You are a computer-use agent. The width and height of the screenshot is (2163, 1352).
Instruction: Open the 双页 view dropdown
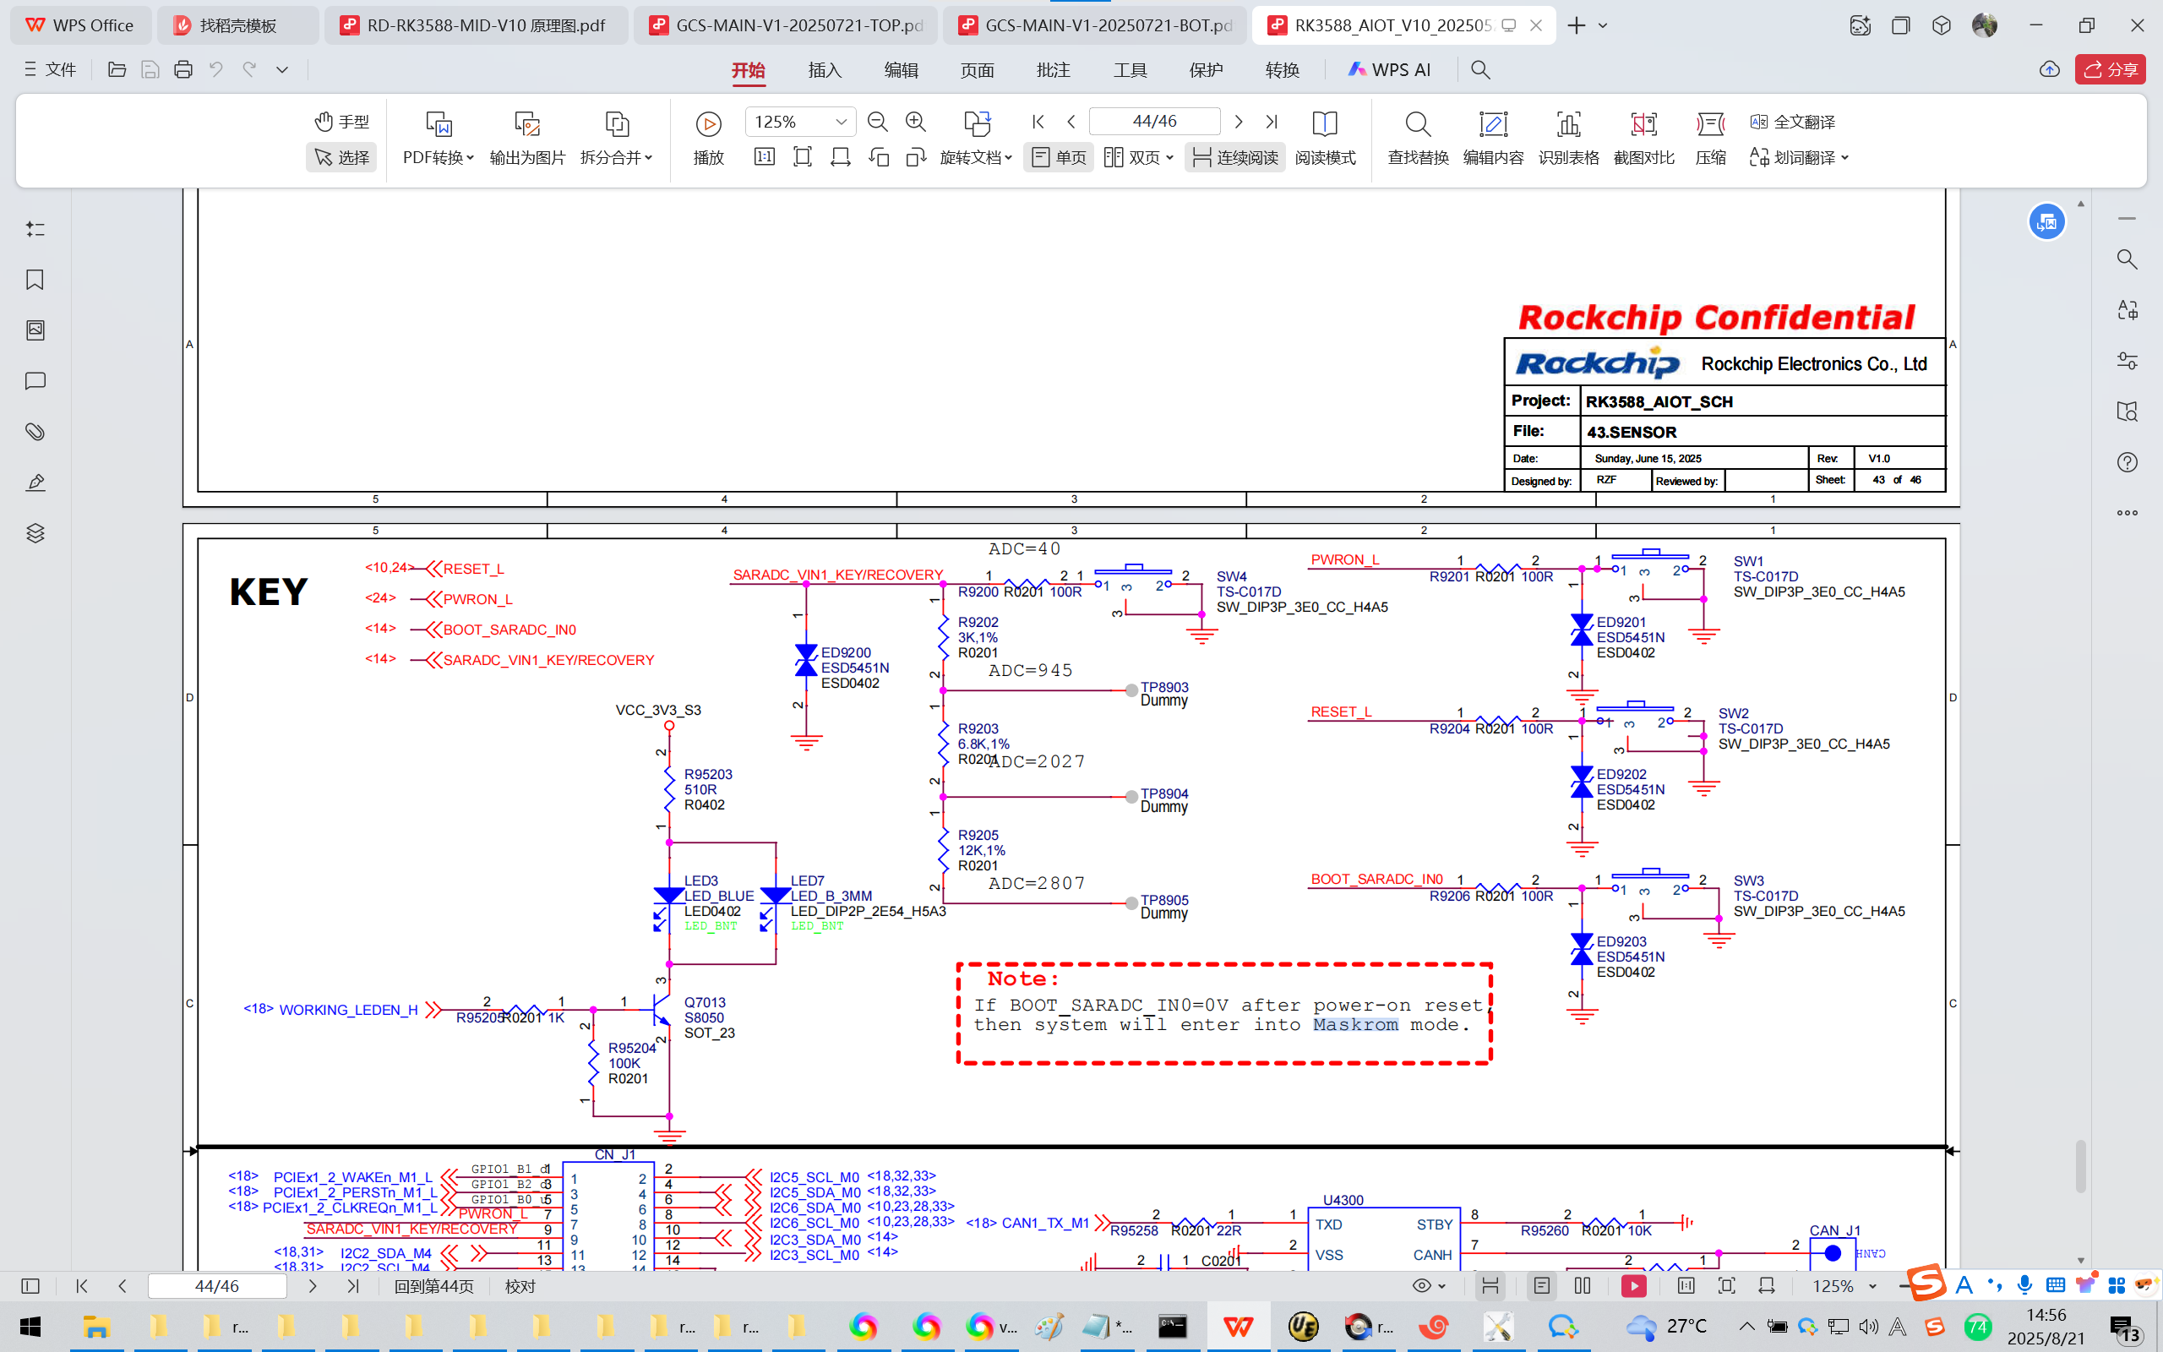[x=1139, y=157]
